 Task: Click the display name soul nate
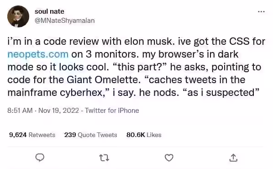point(49,11)
